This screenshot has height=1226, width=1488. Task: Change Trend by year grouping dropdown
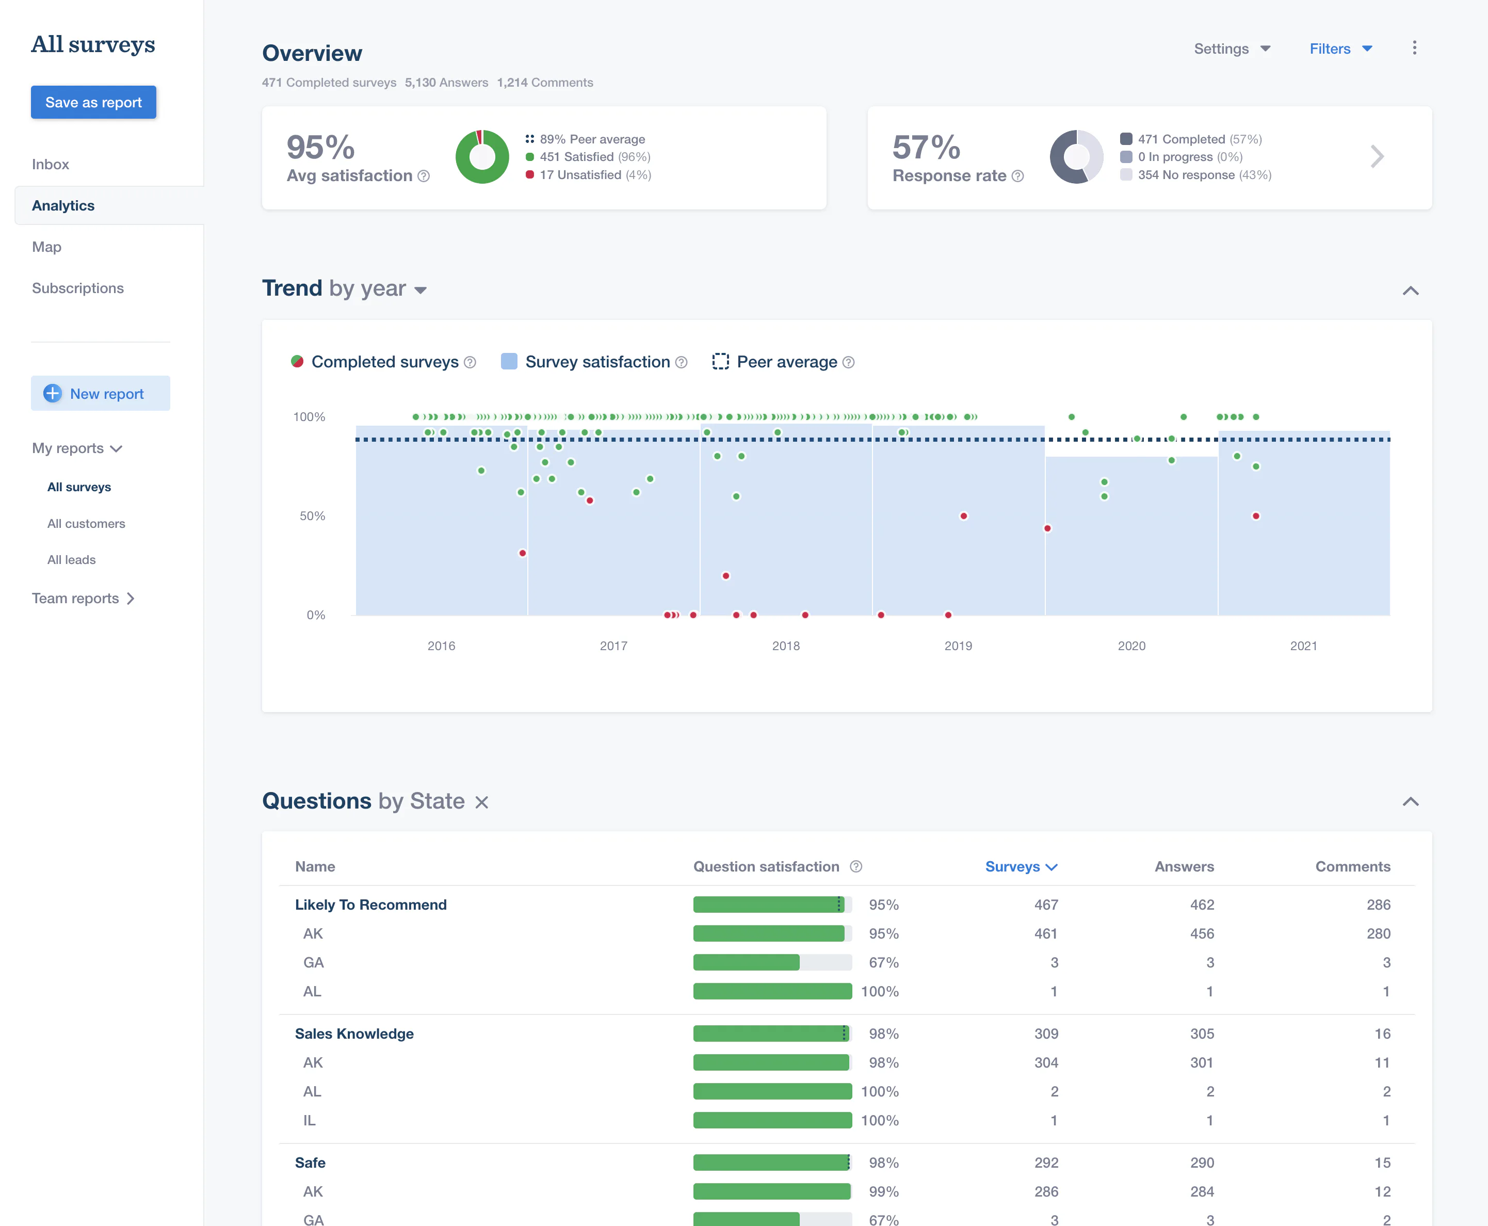coord(379,289)
